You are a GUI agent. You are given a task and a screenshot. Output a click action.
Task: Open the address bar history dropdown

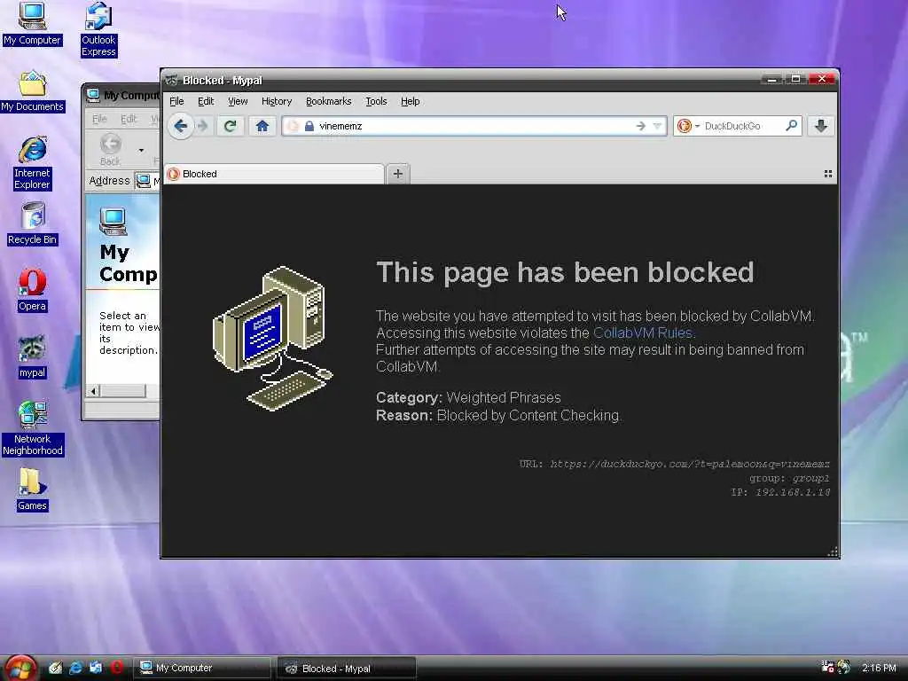657,126
